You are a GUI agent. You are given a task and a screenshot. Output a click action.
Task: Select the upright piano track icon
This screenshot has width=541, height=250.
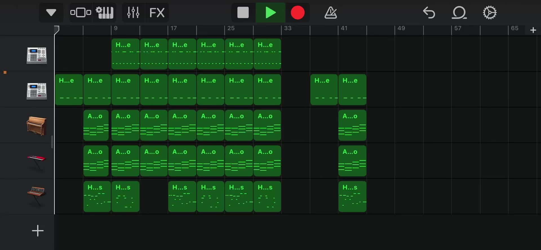point(37,126)
